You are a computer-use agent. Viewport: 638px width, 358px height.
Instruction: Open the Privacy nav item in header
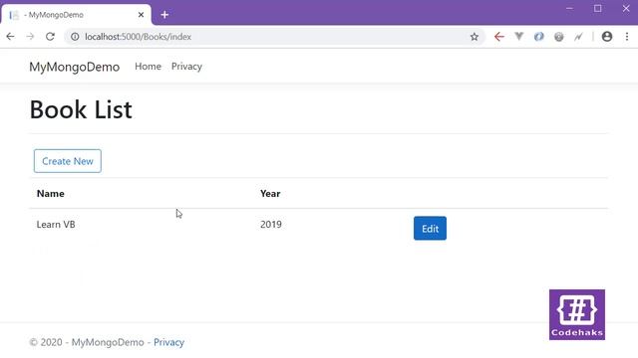click(186, 67)
